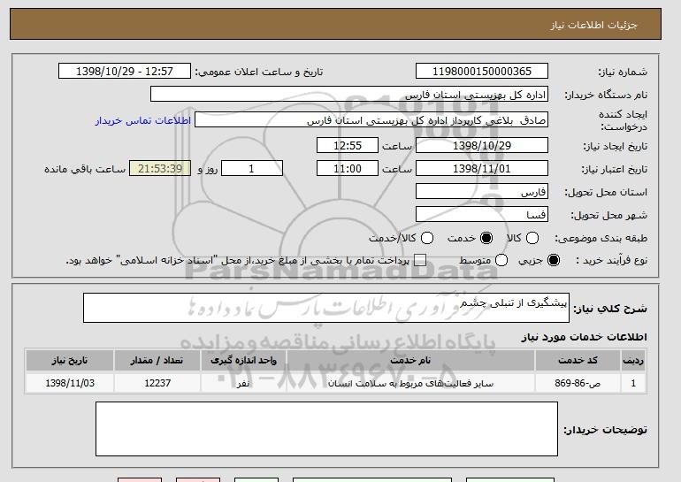Click the remaining days field showing 1
This screenshot has height=482, width=681.
point(252,169)
